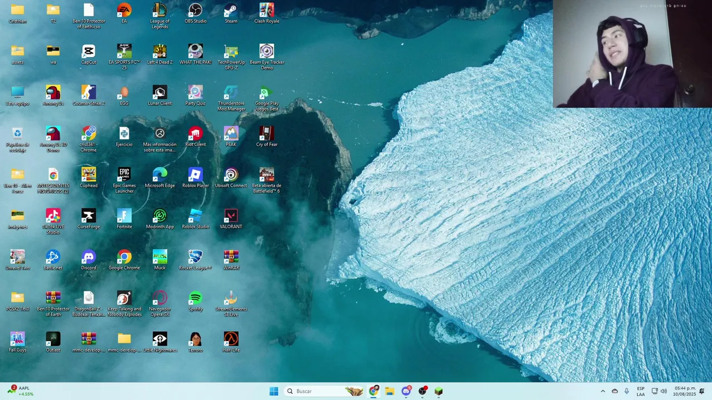
Task: Select the TikTok LIVE Studio icon
Action: [53, 221]
